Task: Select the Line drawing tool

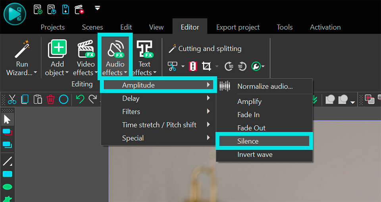Action: (x=7, y=161)
